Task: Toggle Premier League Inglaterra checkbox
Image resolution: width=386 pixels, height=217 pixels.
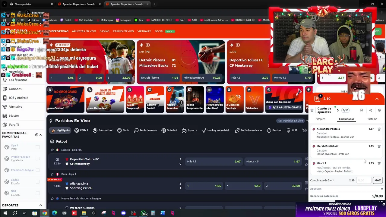Action: pyautogui.click(x=37, y=159)
